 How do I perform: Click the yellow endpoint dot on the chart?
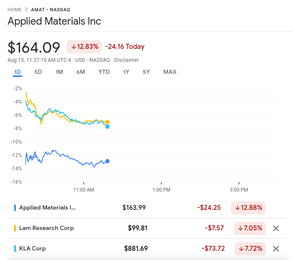click(108, 122)
